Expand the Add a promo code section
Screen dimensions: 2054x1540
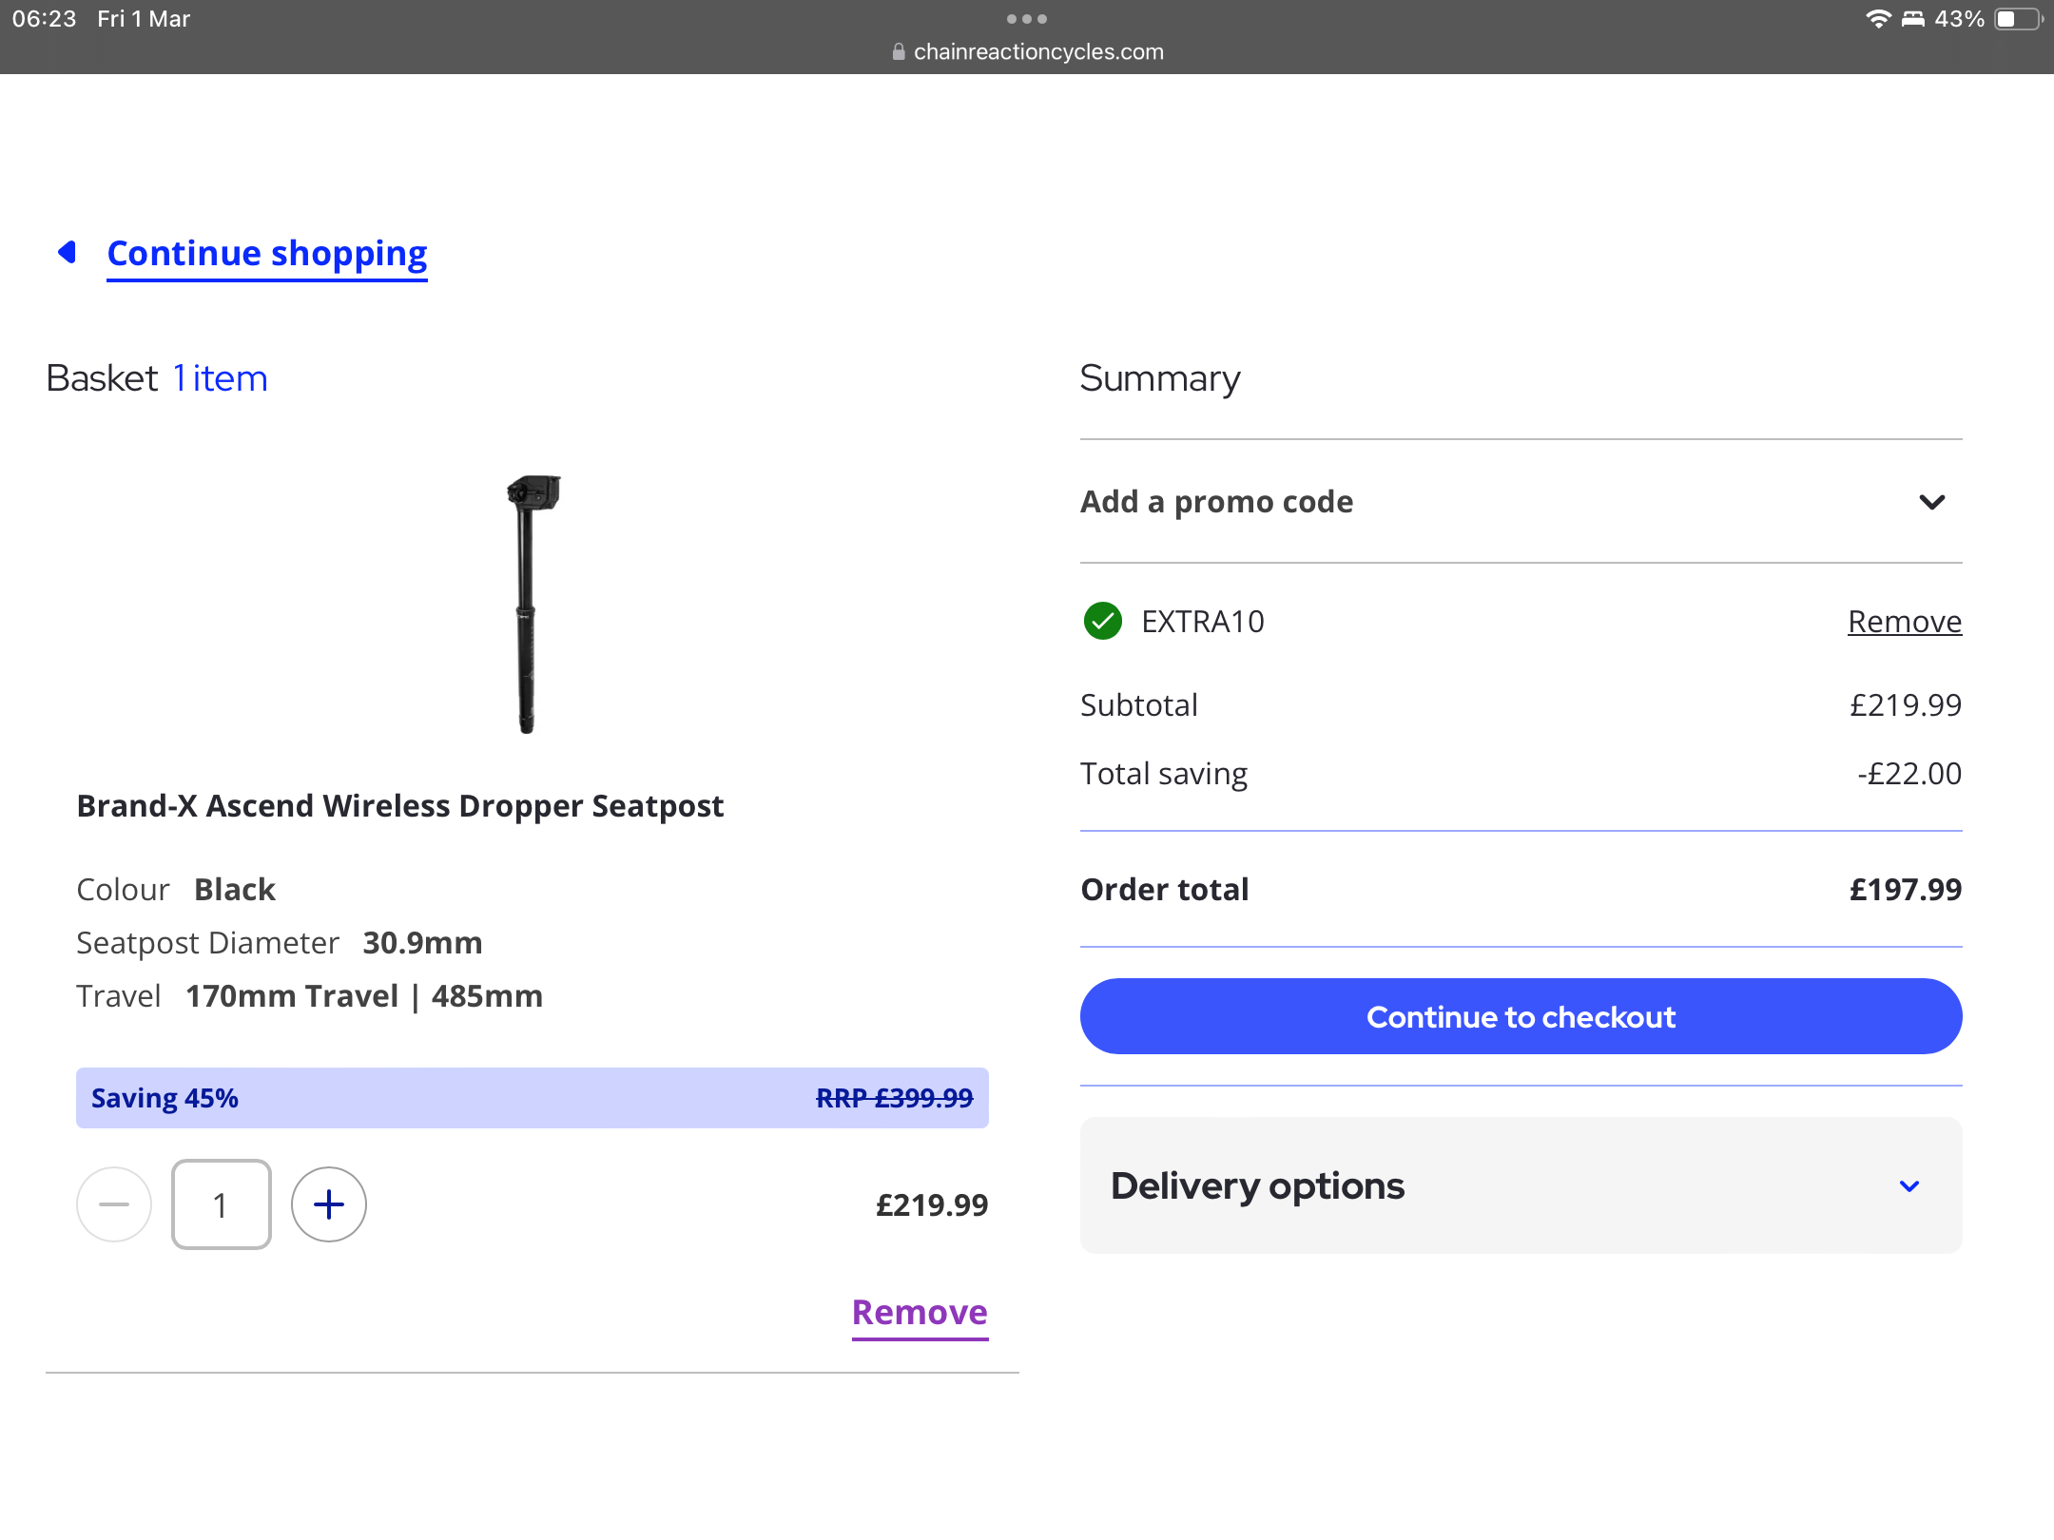pos(1521,501)
